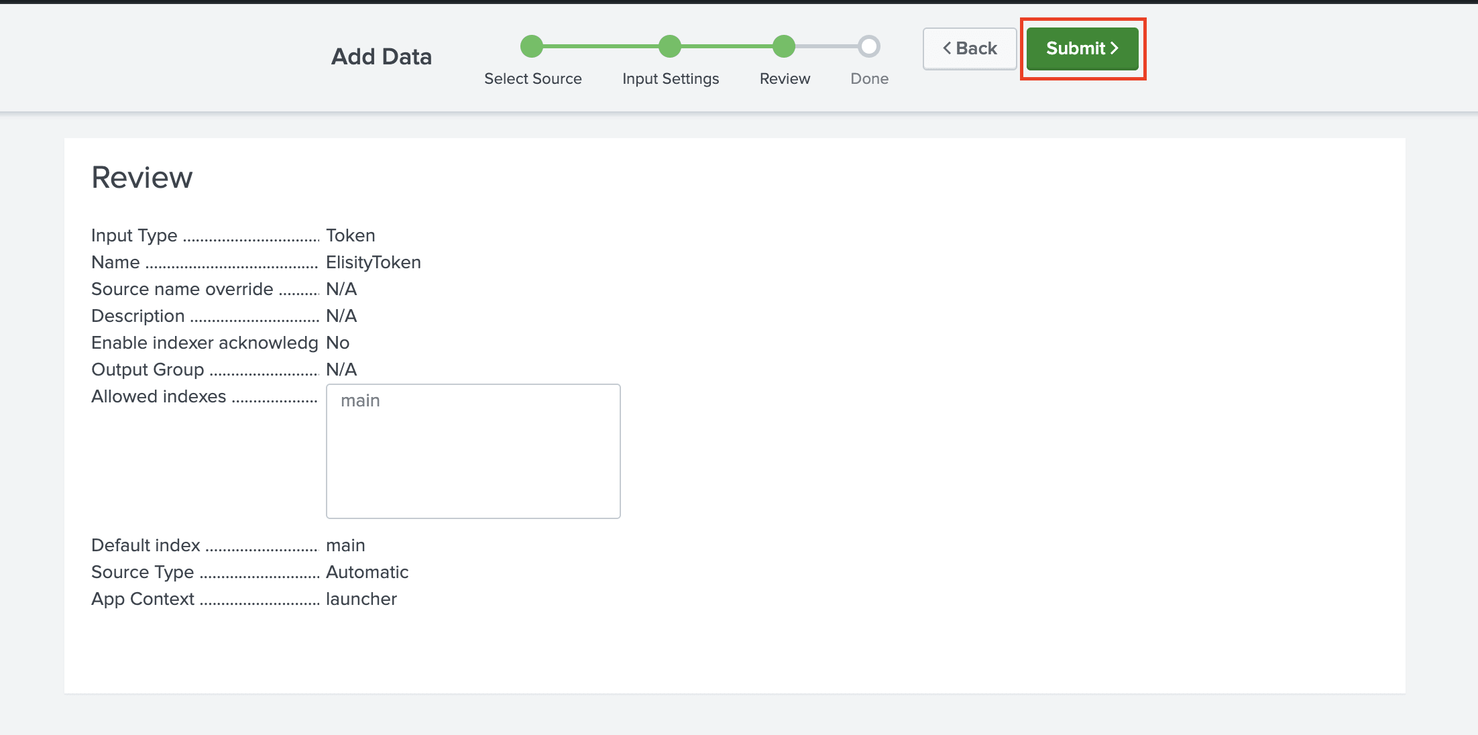1478x735 pixels.
Task: Click the Review page title
Action: coord(141,178)
